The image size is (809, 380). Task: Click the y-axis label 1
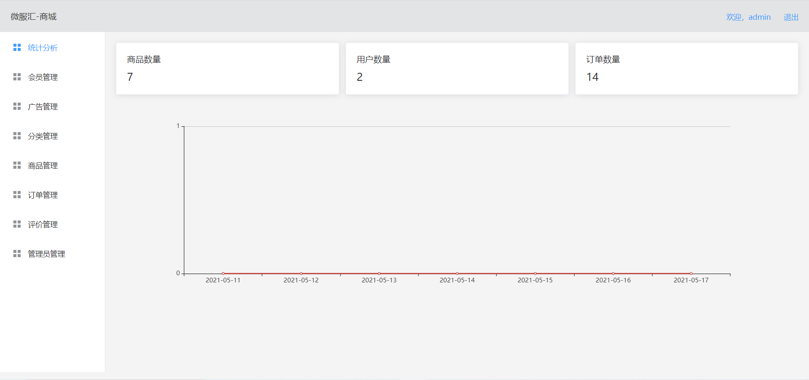click(178, 126)
